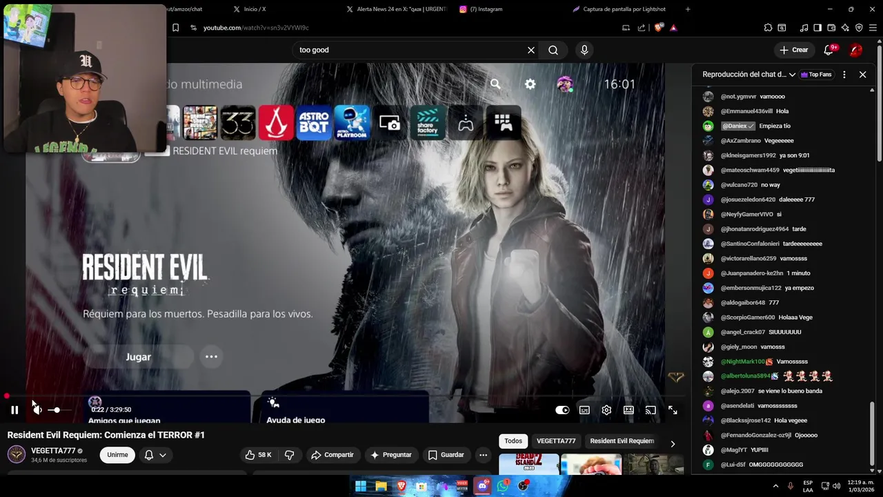Toggle subtitles in the player
Image resolution: width=883 pixels, height=497 pixels.
click(x=584, y=410)
